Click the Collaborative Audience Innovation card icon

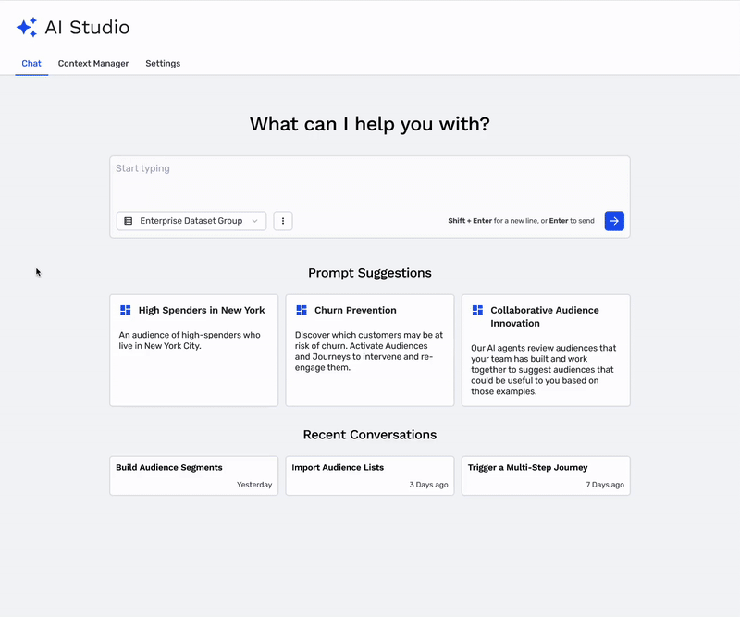pyautogui.click(x=477, y=311)
